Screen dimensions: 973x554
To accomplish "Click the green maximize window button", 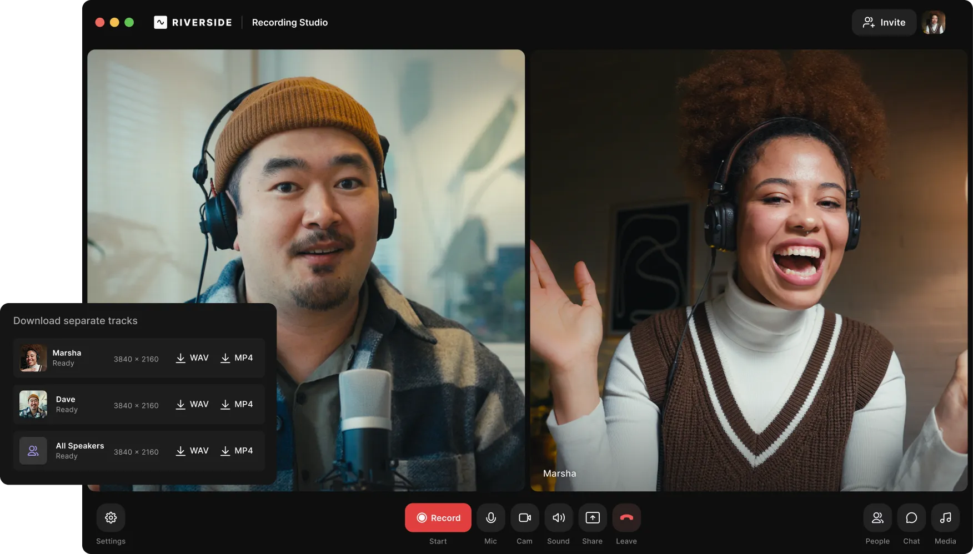I will point(129,22).
